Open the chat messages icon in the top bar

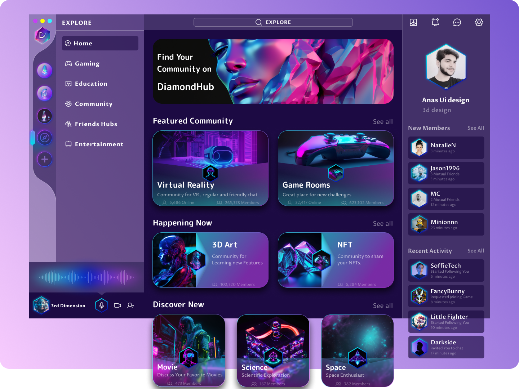pyautogui.click(x=457, y=22)
